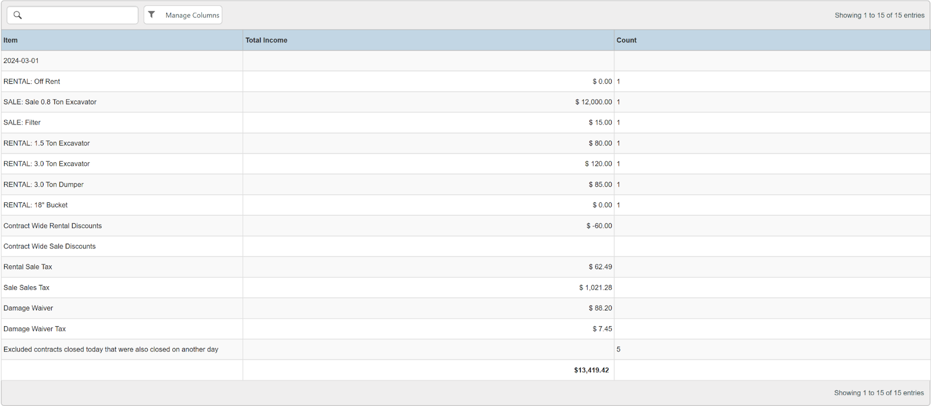Click the filter funnel icon
Viewport: 931px width, 406px height.
pyautogui.click(x=152, y=15)
